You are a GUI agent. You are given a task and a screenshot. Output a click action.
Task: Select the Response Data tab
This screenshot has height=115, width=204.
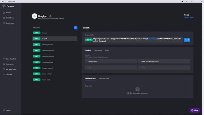click(90, 78)
